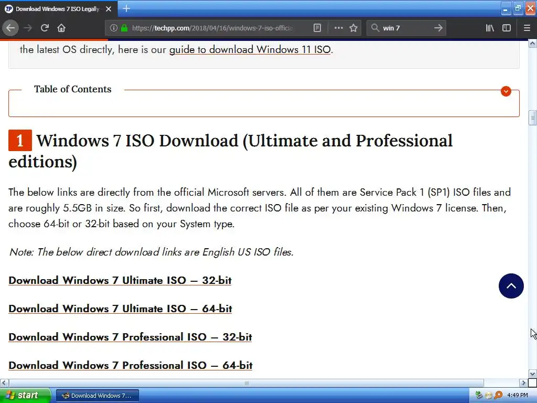
Task: Show sidebars icon
Action: 507,28
